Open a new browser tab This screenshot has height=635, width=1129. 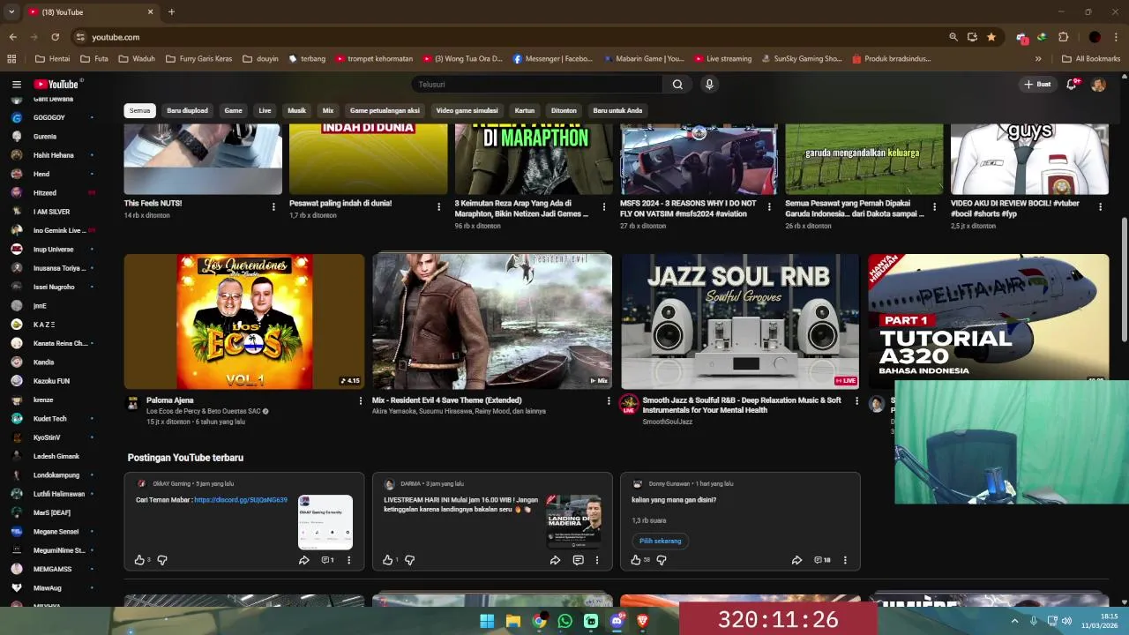click(x=171, y=11)
